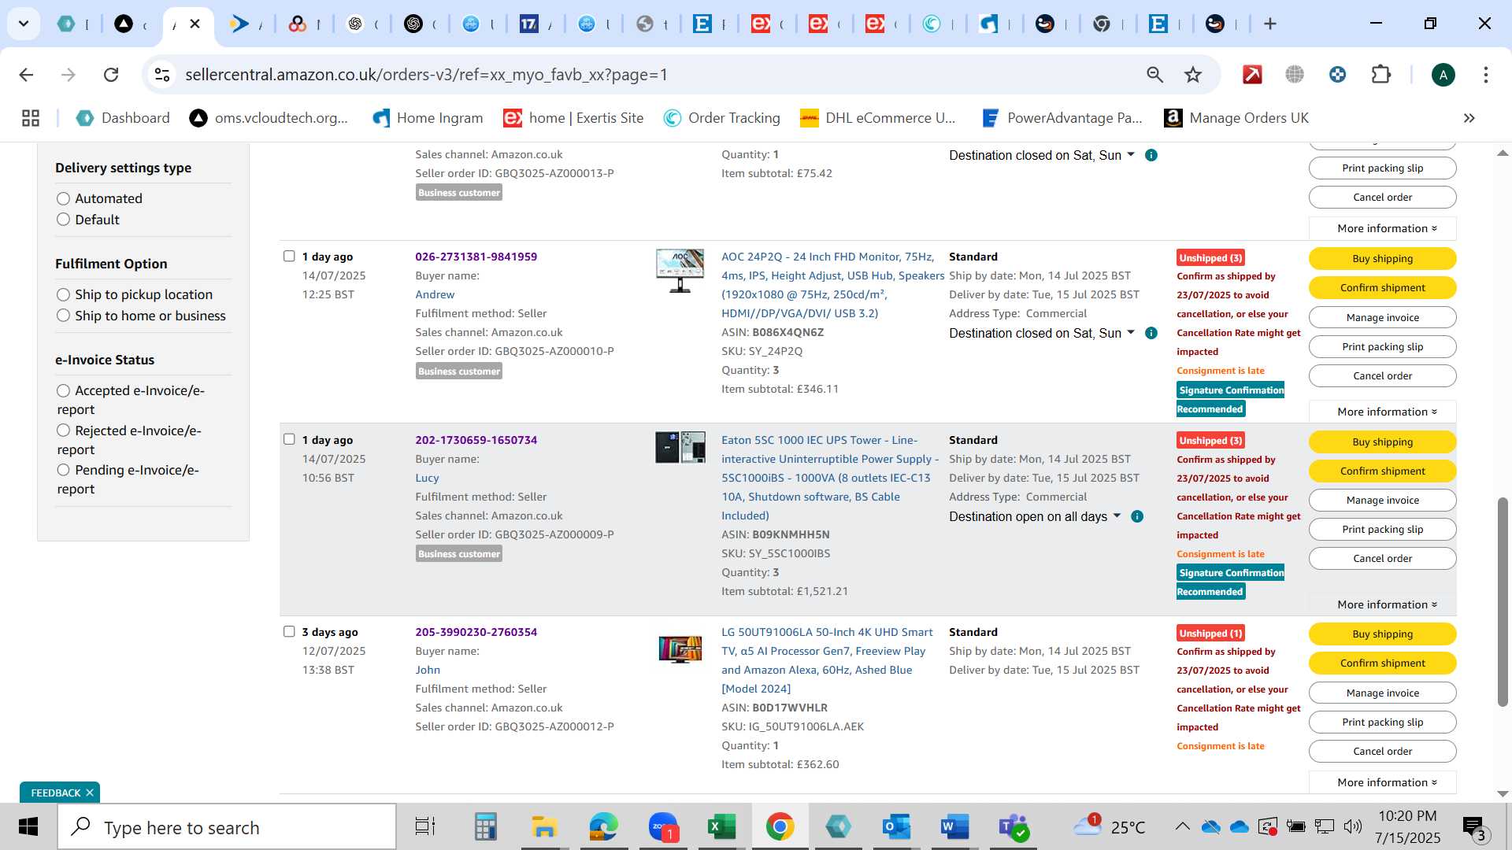The height and width of the screenshot is (850, 1512).
Task: Show hidden system tray icons chevron
Action: coord(1182,826)
